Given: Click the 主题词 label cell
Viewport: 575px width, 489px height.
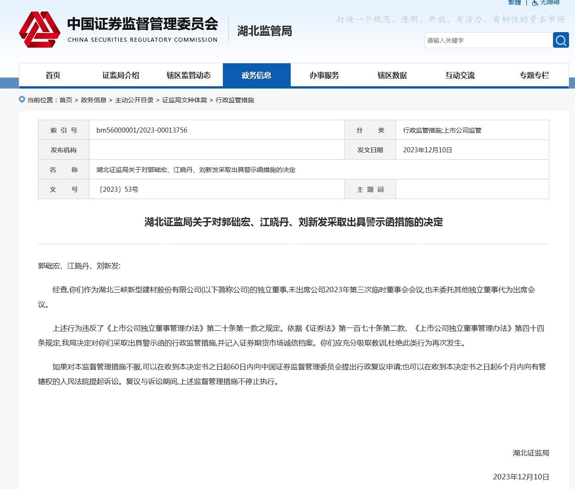Looking at the screenshot, I should coord(370,189).
